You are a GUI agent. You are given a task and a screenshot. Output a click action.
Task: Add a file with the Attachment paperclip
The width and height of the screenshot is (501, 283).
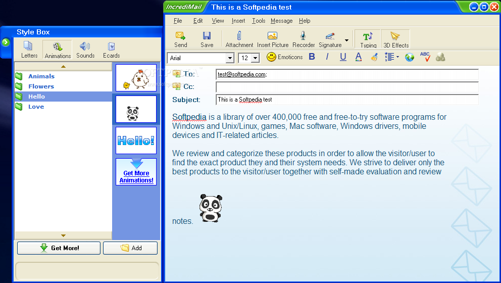[239, 39]
